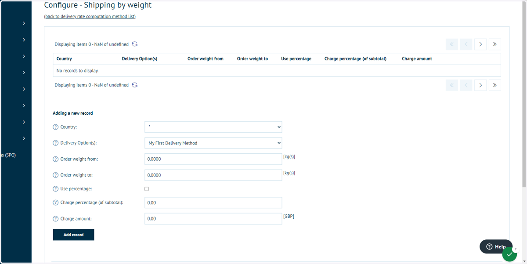The height and width of the screenshot is (264, 527).
Task: Focus the Order weight to field
Action: 213,175
